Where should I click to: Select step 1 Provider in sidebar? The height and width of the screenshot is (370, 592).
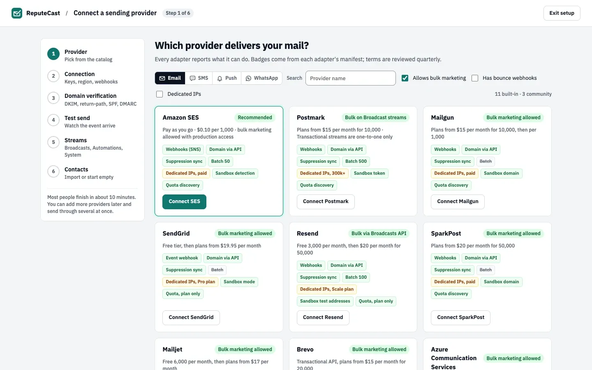[x=92, y=55]
